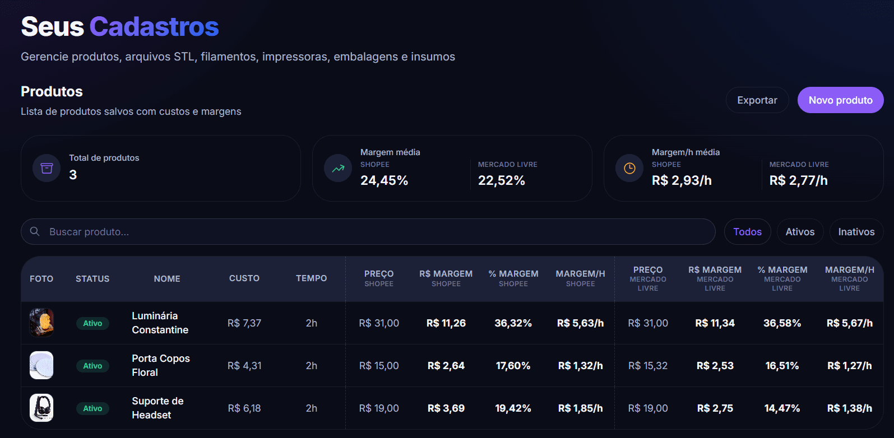Image resolution: width=894 pixels, height=438 pixels.
Task: Sort by the CUSTO column header
Action: (244, 278)
